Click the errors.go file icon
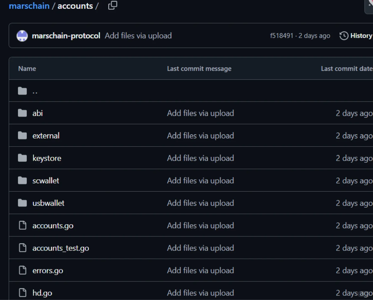Viewport: 373px width, 300px height. pos(22,270)
